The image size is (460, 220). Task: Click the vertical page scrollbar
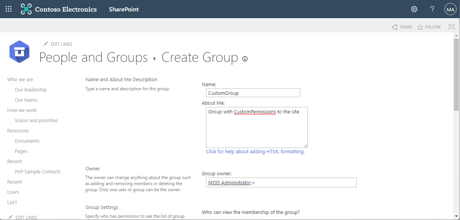456,76
